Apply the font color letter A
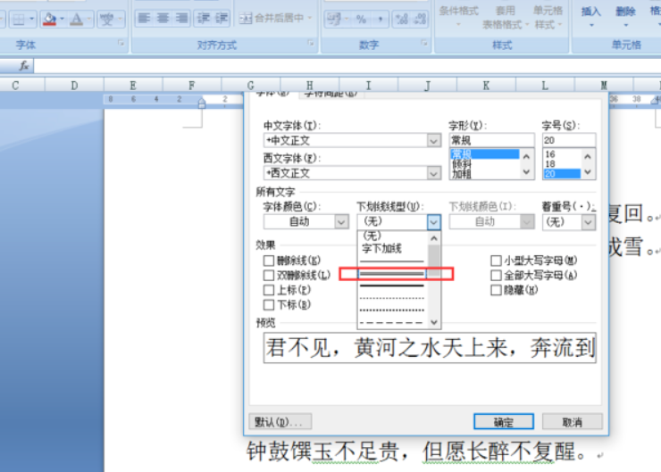Image resolution: width=661 pixels, height=472 pixels. (76, 19)
